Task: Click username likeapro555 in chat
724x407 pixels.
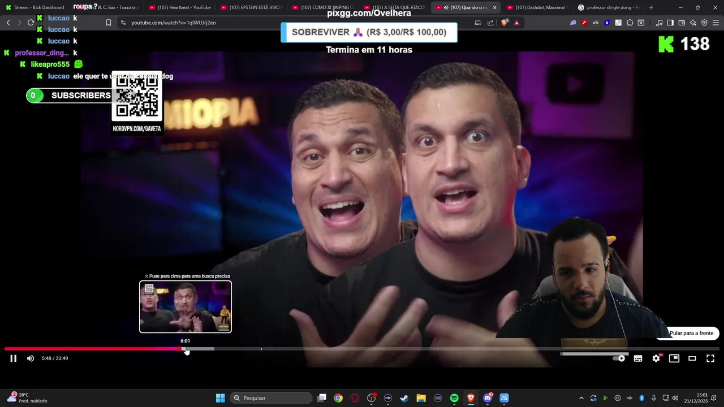Action: pyautogui.click(x=50, y=64)
